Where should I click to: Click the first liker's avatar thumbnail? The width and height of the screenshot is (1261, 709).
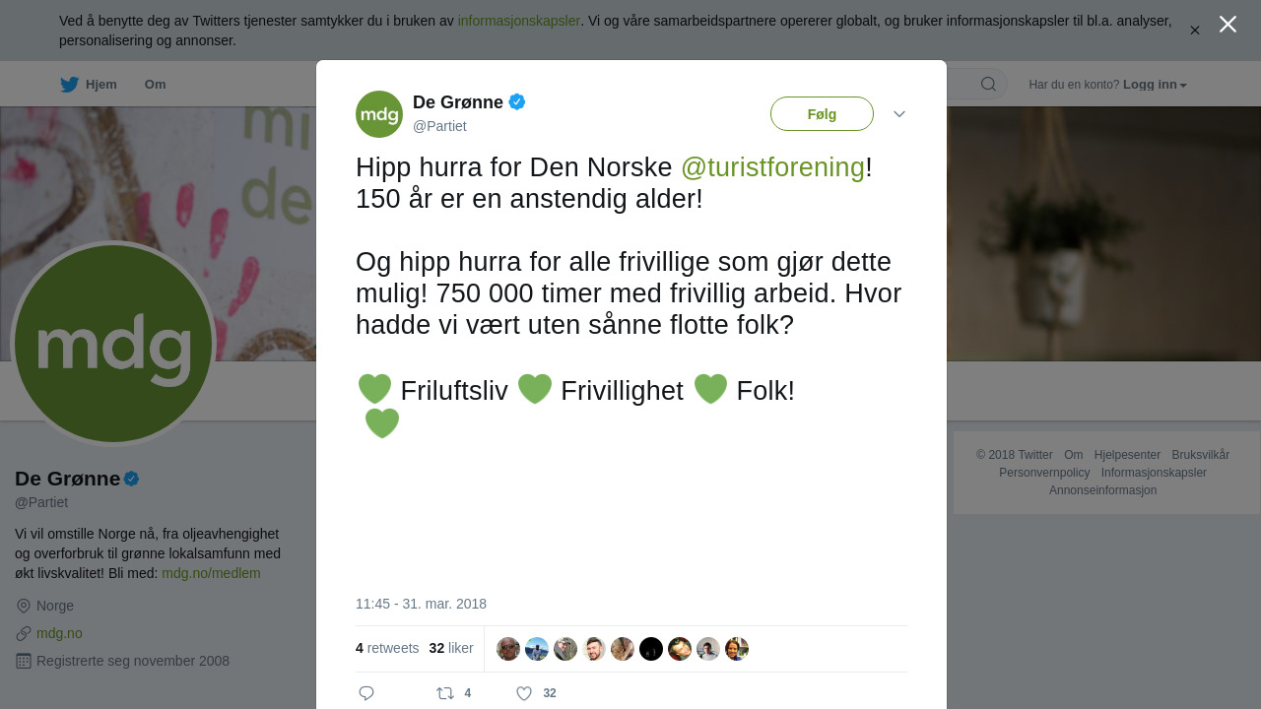pyautogui.click(x=508, y=649)
